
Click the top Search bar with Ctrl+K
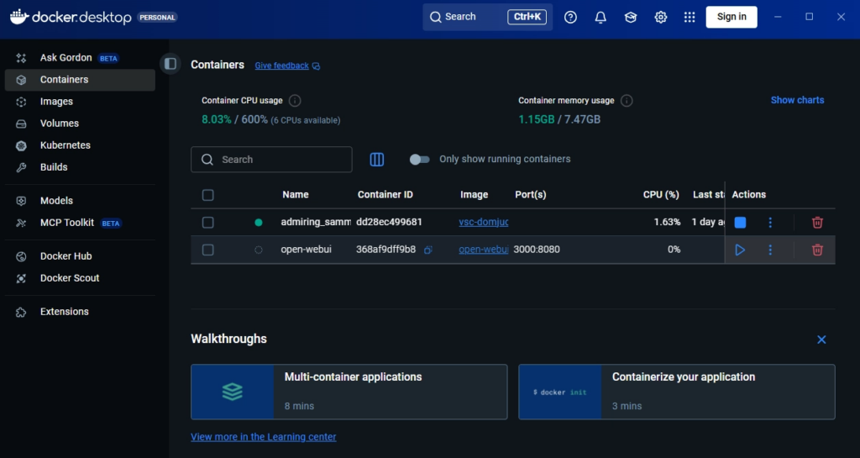[488, 17]
